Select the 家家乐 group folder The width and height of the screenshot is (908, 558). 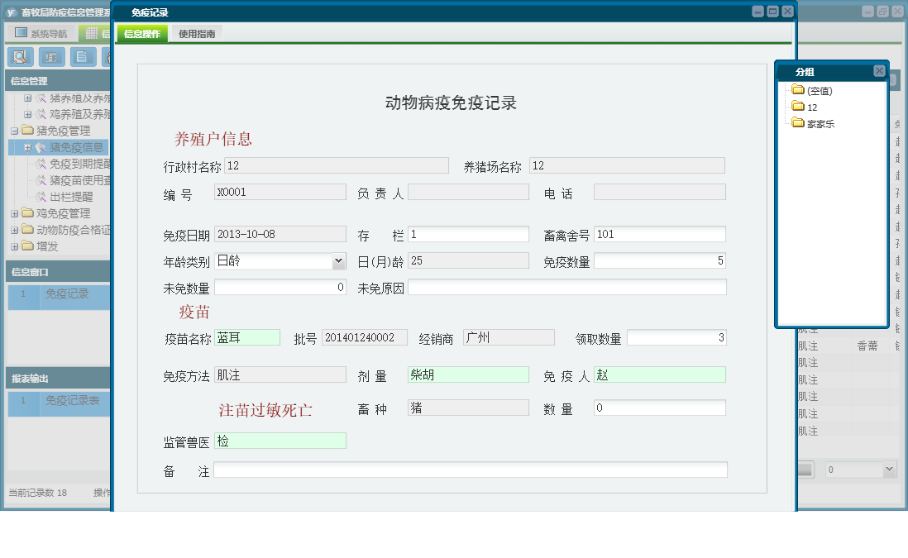pyautogui.click(x=820, y=124)
